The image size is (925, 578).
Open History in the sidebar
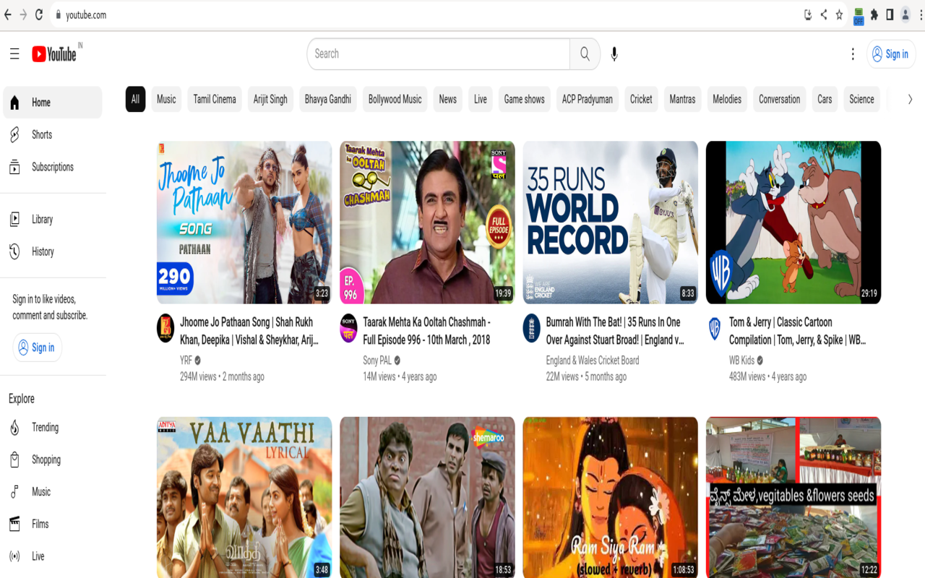52,251
